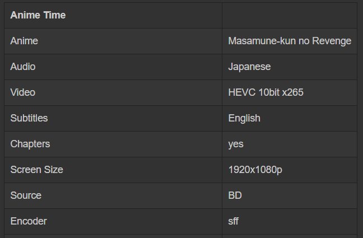Click the BD source value
This screenshot has width=363, height=238.
coord(235,195)
